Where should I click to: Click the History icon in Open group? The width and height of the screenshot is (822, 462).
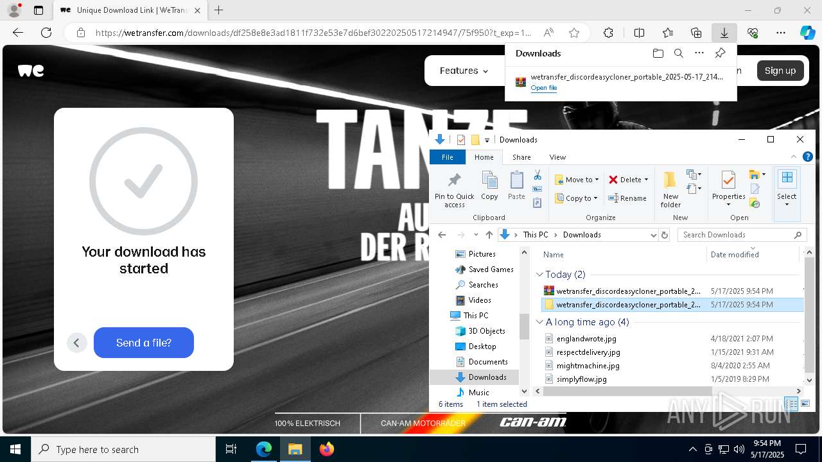pos(755,203)
